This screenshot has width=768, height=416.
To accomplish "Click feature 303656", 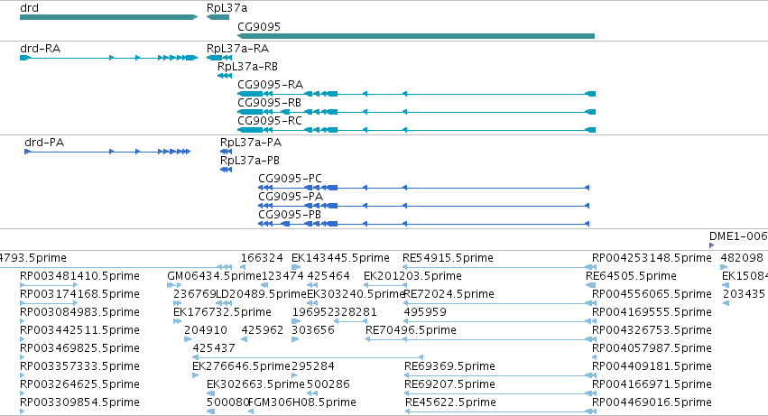I will pyautogui.click(x=313, y=330).
